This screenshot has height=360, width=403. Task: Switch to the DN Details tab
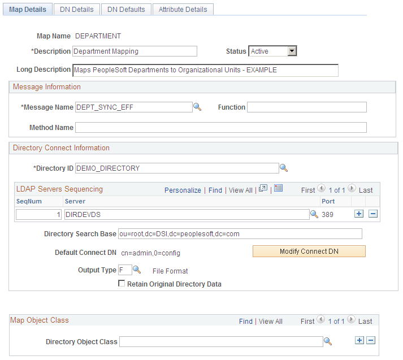click(x=77, y=9)
